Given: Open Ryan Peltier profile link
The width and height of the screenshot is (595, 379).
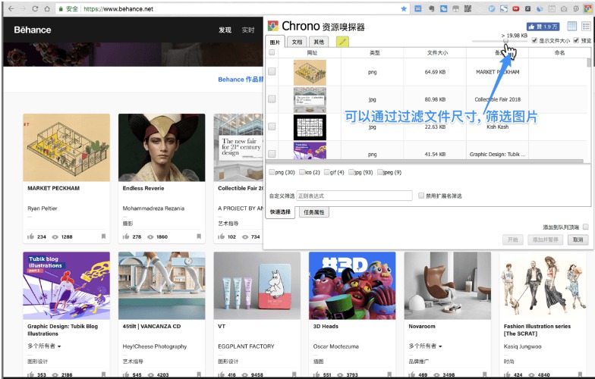Looking at the screenshot, I should (x=42, y=208).
